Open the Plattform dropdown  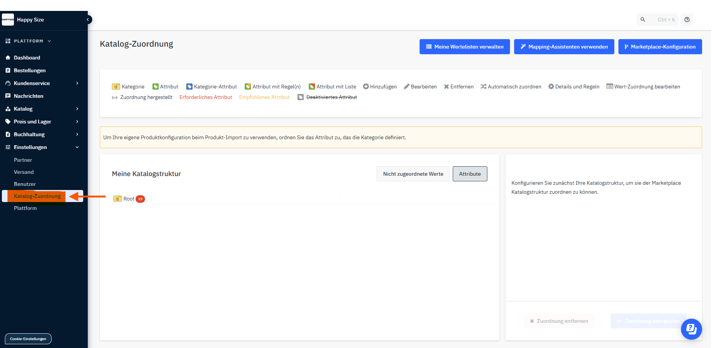click(49, 41)
